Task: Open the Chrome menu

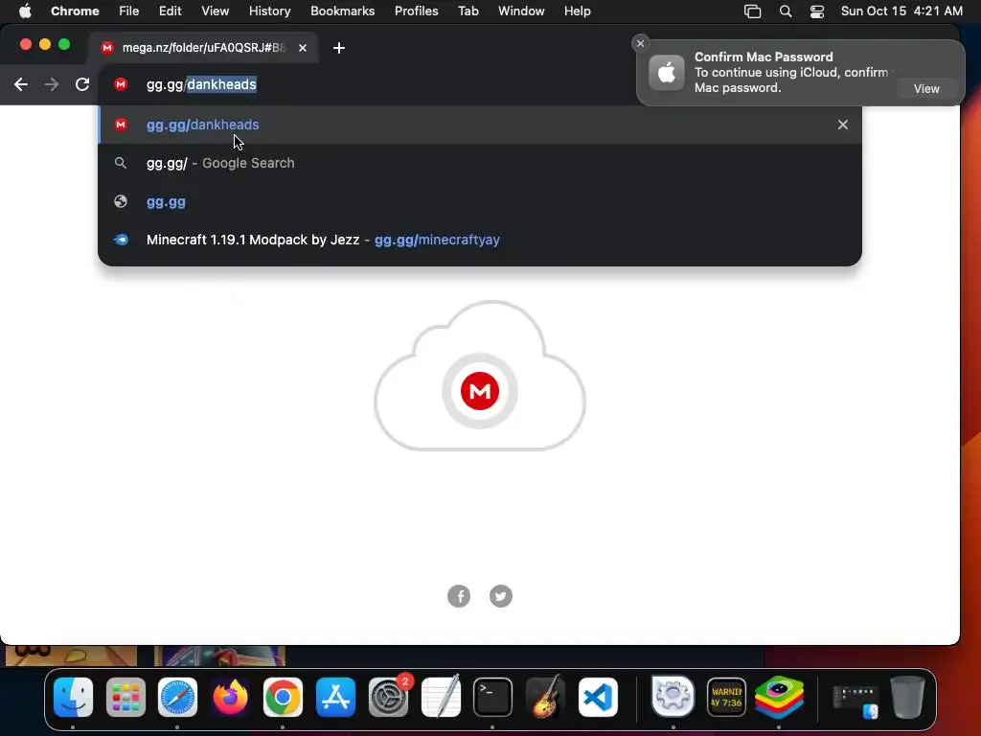Action: click(x=75, y=11)
